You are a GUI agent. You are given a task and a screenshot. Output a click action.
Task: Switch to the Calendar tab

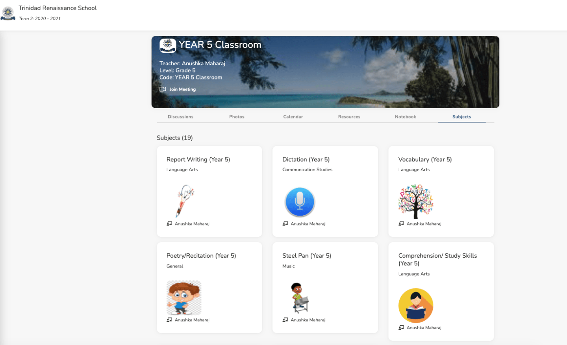point(293,116)
